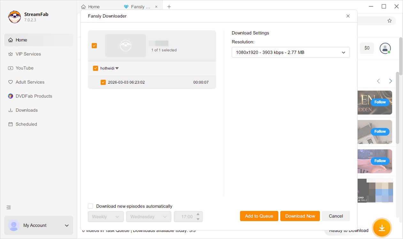Open a new tab with plus icon
The height and width of the screenshot is (239, 403).
[x=169, y=7]
